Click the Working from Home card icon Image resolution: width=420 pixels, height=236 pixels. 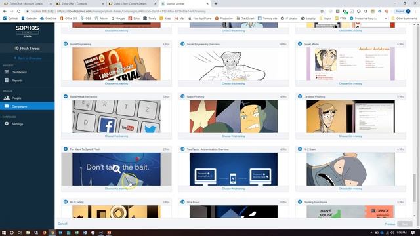[x=300, y=202]
